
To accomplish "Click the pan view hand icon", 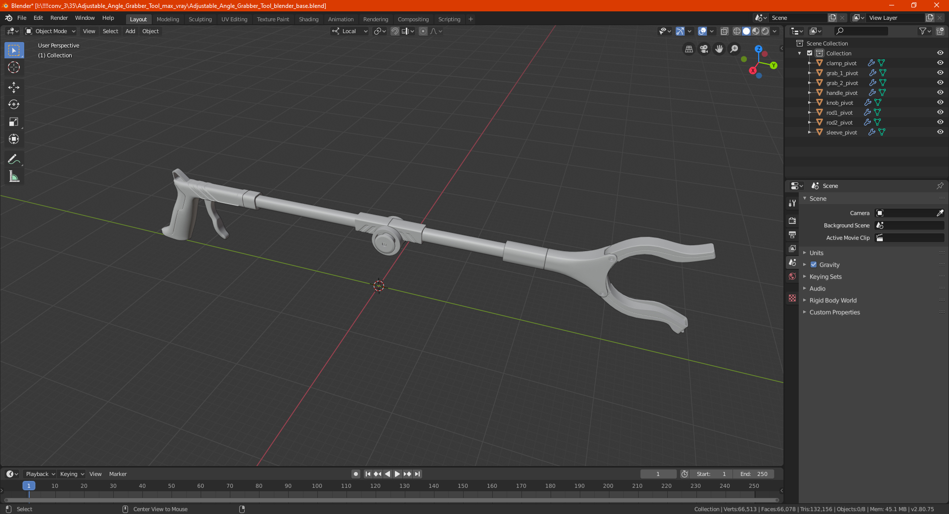I will pos(719,49).
